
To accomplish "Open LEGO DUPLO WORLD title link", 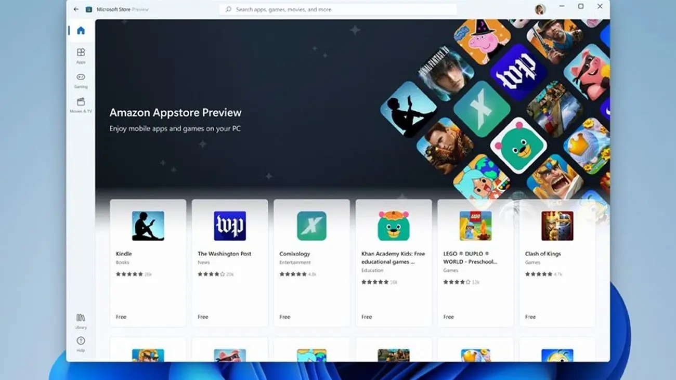I will 470,258.
